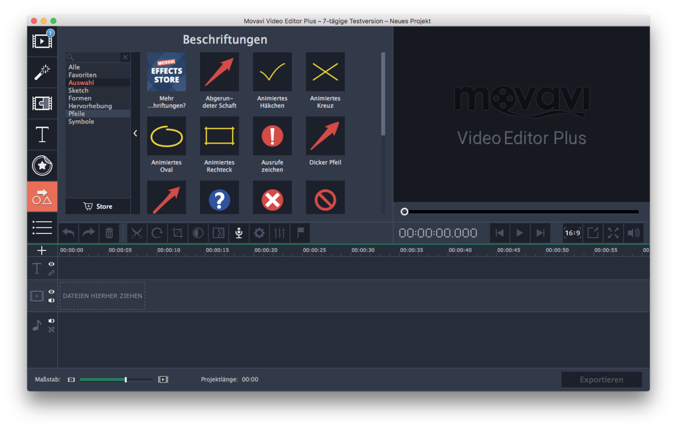This screenshot has height=430, width=677.
Task: Select the Animiertes Oval callout
Action: [x=167, y=136]
